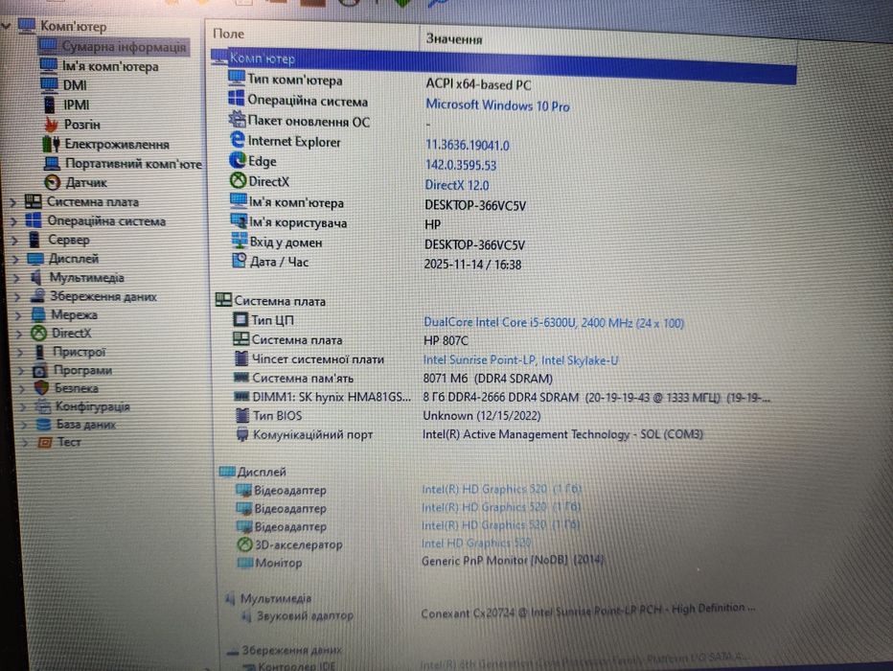Image resolution: width=893 pixels, height=671 pixels.
Task: Expand the Програми tree node
Action: [x=22, y=371]
